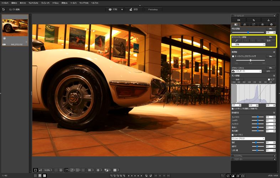Open the アンシャープマスク sharpness dropdown
This screenshot has height=178, width=280.
coord(248,138)
